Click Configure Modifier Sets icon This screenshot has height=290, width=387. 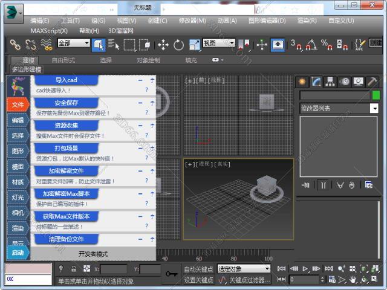[x=368, y=185]
